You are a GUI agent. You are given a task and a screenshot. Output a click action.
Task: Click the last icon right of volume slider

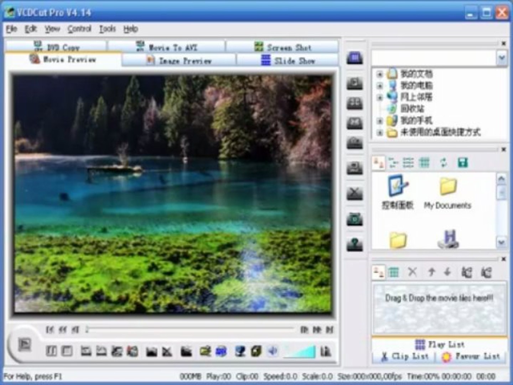point(326,351)
